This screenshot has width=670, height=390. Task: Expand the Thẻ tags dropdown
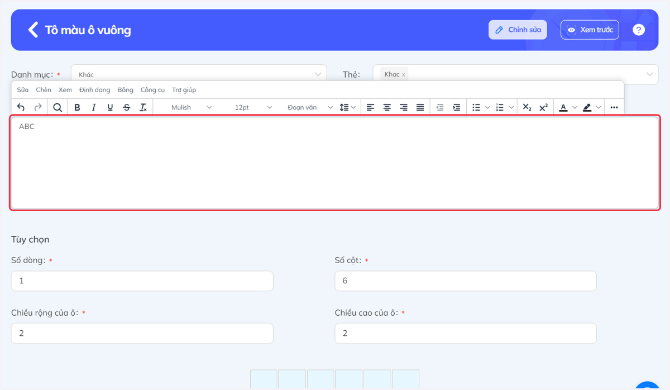(x=650, y=74)
